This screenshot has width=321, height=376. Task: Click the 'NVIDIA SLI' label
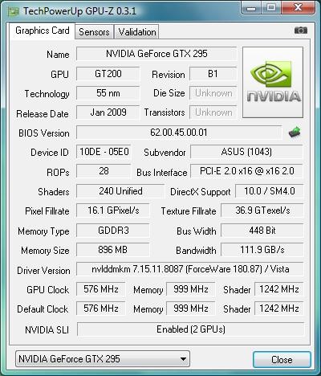[47, 330]
